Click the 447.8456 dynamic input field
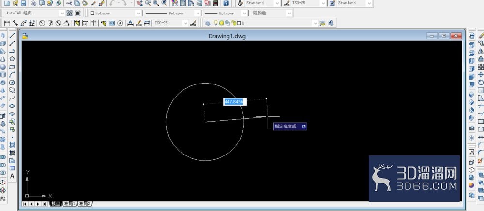484x211 pixels. pyautogui.click(x=235, y=102)
